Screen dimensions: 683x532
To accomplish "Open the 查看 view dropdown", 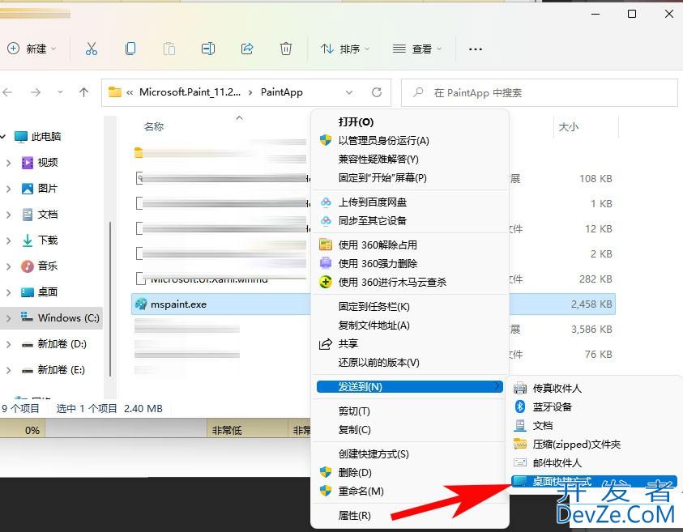I will [x=417, y=49].
